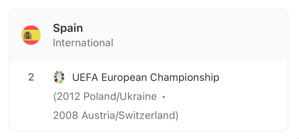The width and height of the screenshot is (299, 139).
Task: Click the word UEFA beside trophy
Action: [85, 77]
